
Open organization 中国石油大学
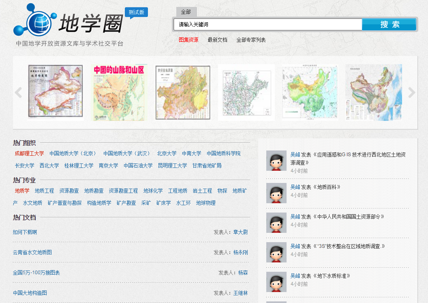[x=138, y=165]
